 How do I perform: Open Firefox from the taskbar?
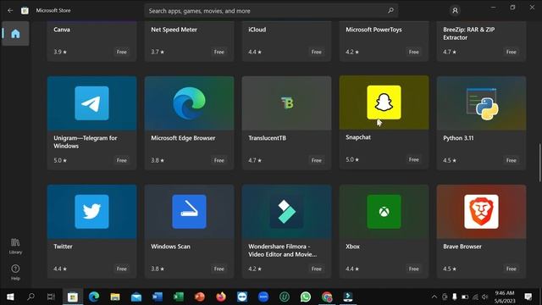tap(221, 297)
